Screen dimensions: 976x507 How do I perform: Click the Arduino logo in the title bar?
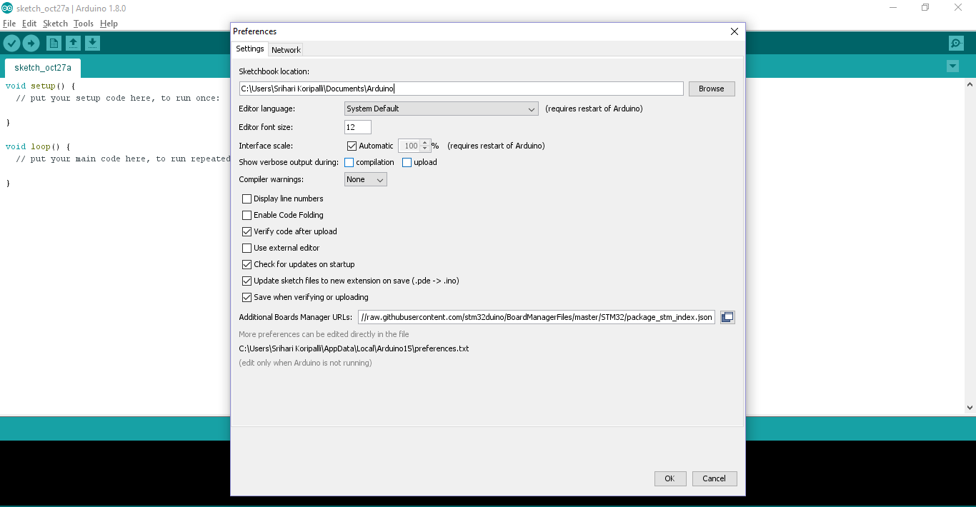[7, 8]
